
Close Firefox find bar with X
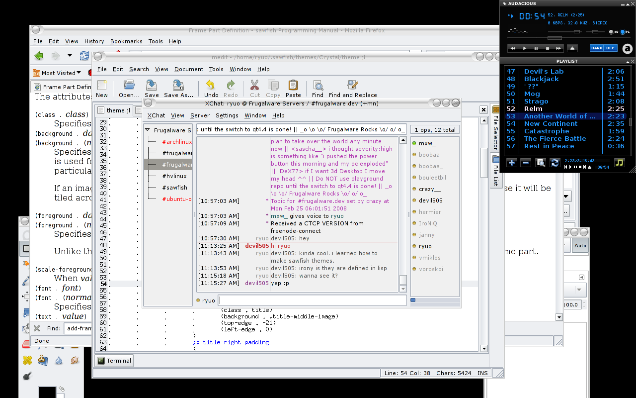click(x=37, y=328)
